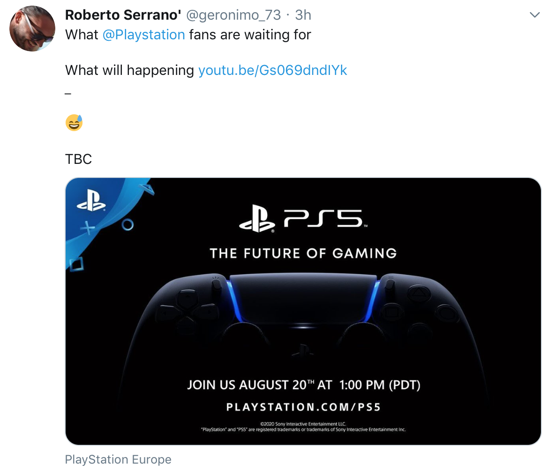Open the tweet's 3h timestamp
Screen dimensions: 555x472
click(x=303, y=15)
